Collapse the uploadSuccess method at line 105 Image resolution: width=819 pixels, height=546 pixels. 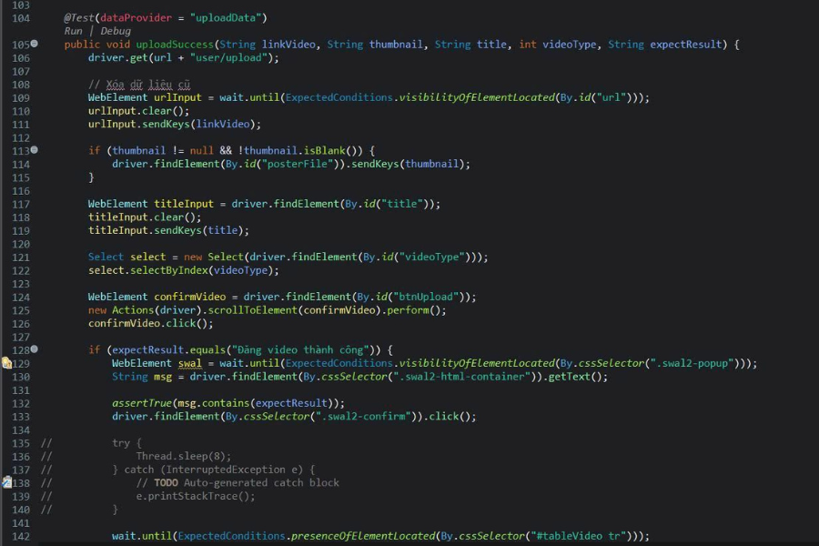35,44
